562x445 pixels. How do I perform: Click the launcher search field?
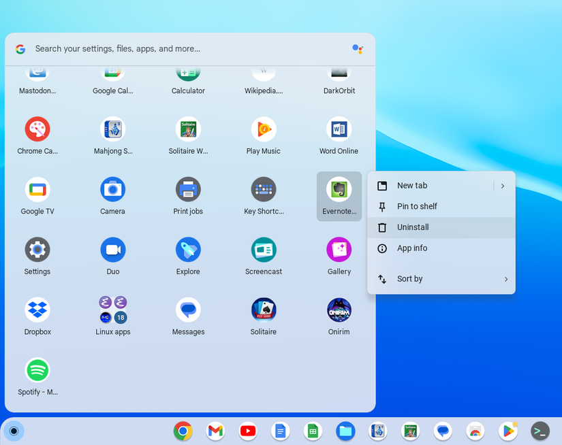[170, 48]
